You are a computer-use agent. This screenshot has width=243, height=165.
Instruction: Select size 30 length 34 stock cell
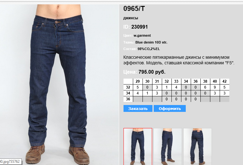(147, 93)
